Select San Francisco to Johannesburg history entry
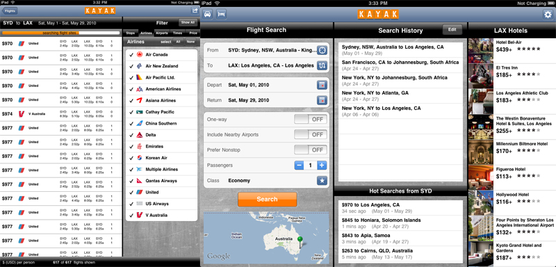556x267 pixels. [x=401, y=65]
